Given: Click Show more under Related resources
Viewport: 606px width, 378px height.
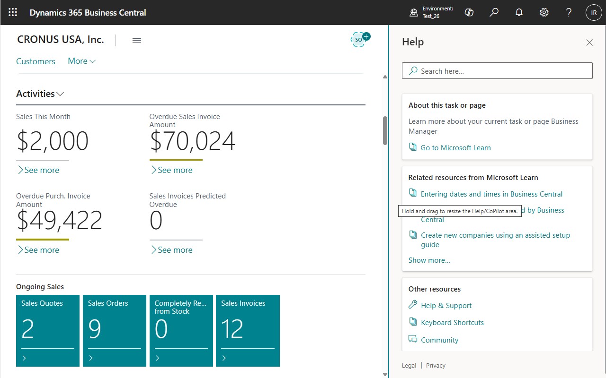Looking at the screenshot, I should pyautogui.click(x=429, y=260).
